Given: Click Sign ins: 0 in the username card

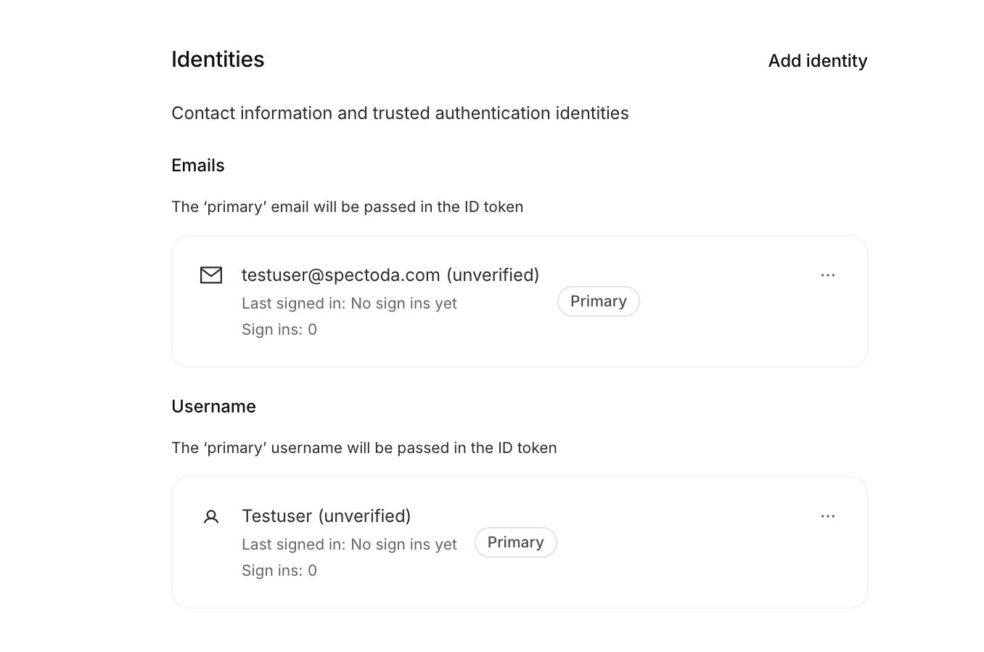Looking at the screenshot, I should [279, 571].
